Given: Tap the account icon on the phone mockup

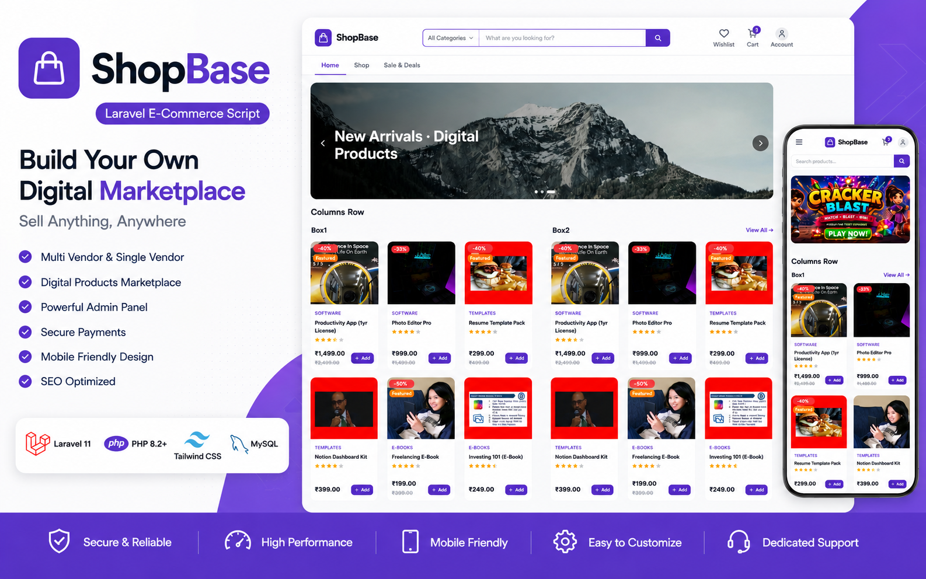Looking at the screenshot, I should pyautogui.click(x=903, y=142).
